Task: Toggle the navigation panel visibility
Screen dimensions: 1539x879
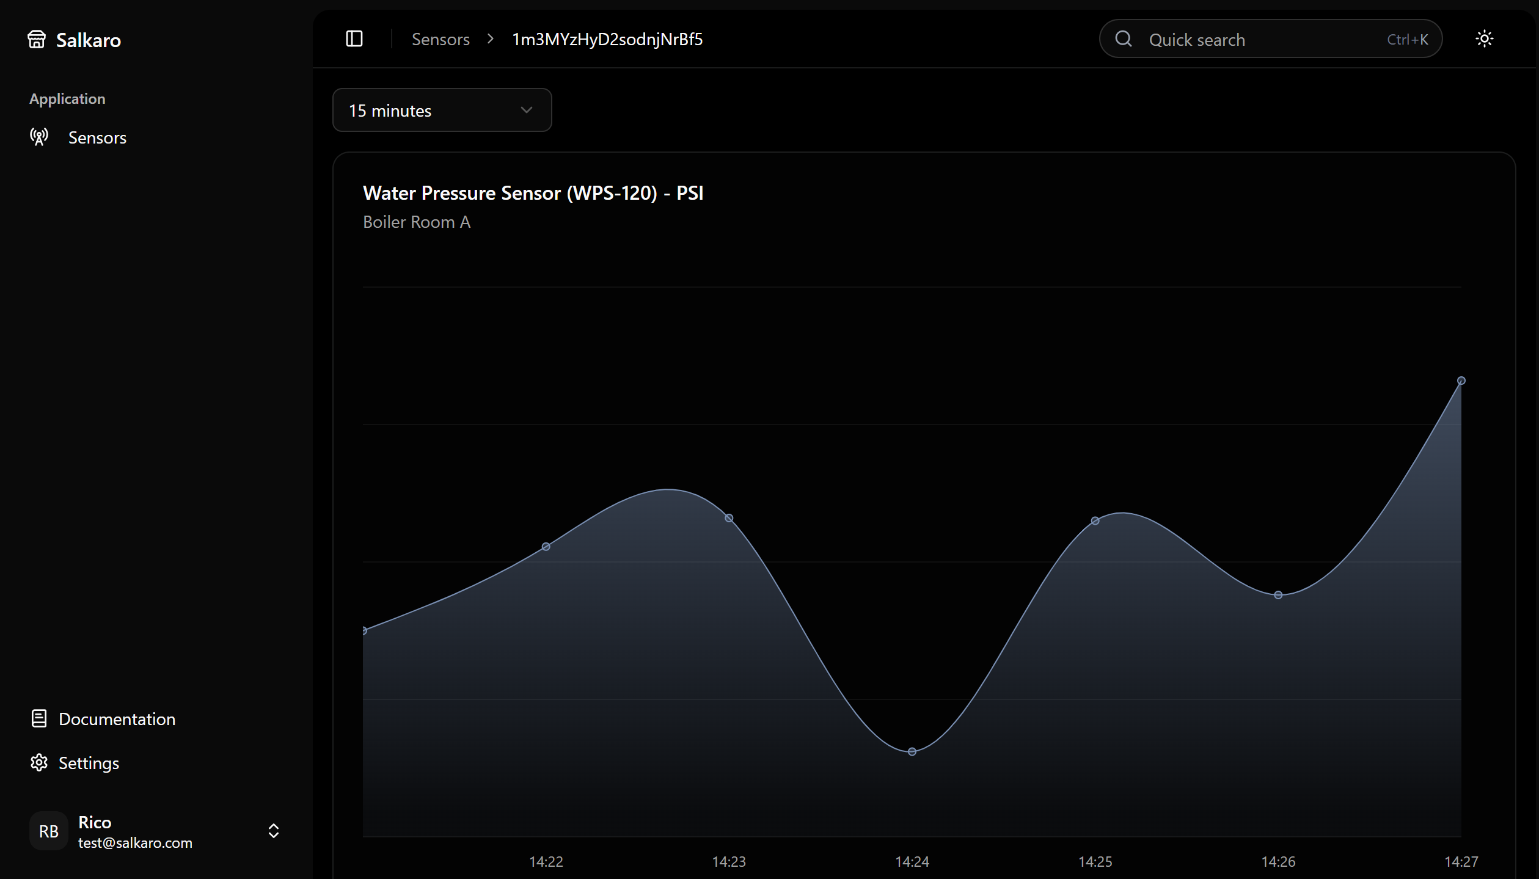Action: (x=354, y=38)
